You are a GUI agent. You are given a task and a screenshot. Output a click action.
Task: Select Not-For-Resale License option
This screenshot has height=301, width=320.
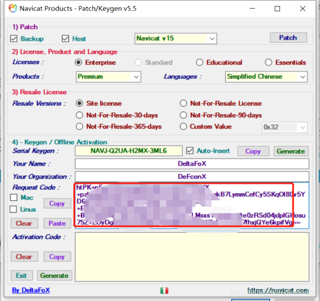(x=183, y=103)
